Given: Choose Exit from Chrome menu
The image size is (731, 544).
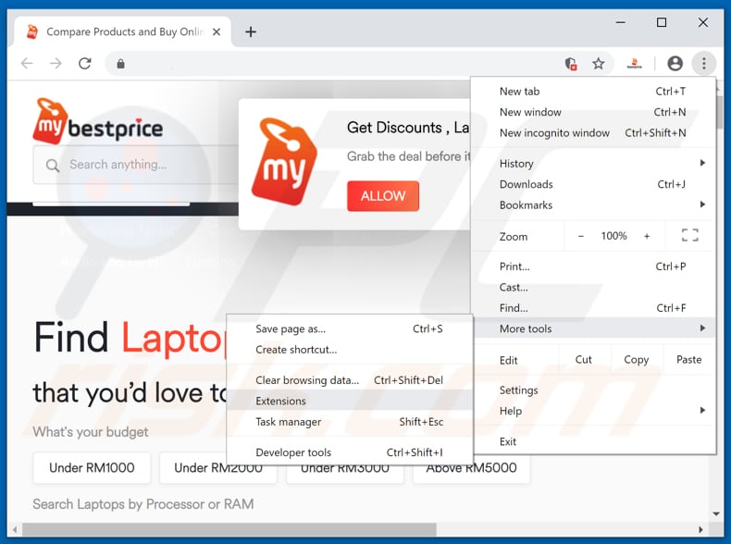Looking at the screenshot, I should [592, 441].
